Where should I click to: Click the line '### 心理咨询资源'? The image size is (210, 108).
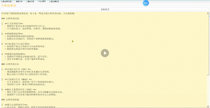click(x=10, y=100)
